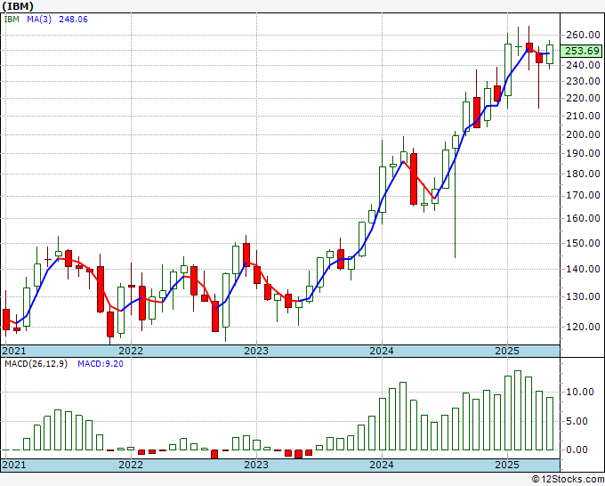Click the 120.00 price axis label
Screen dimensions: 605x486
pyautogui.click(x=583, y=327)
